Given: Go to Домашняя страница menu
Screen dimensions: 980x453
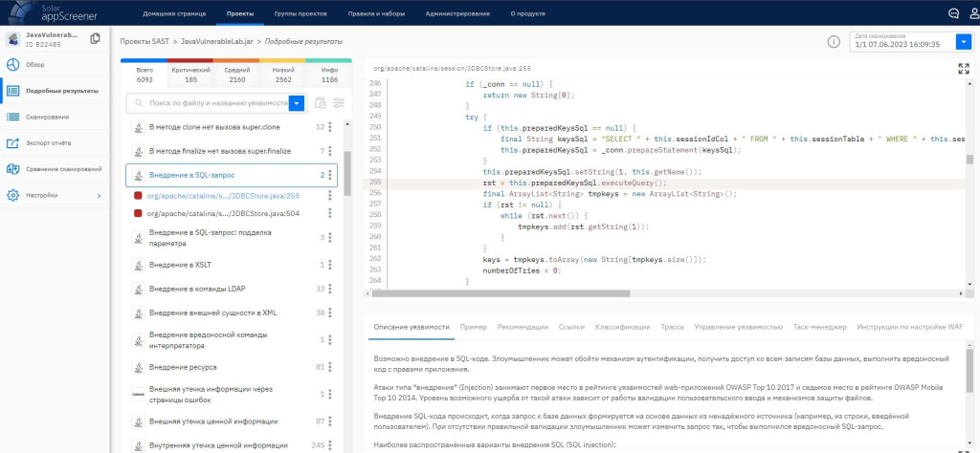Looking at the screenshot, I should (172, 13).
